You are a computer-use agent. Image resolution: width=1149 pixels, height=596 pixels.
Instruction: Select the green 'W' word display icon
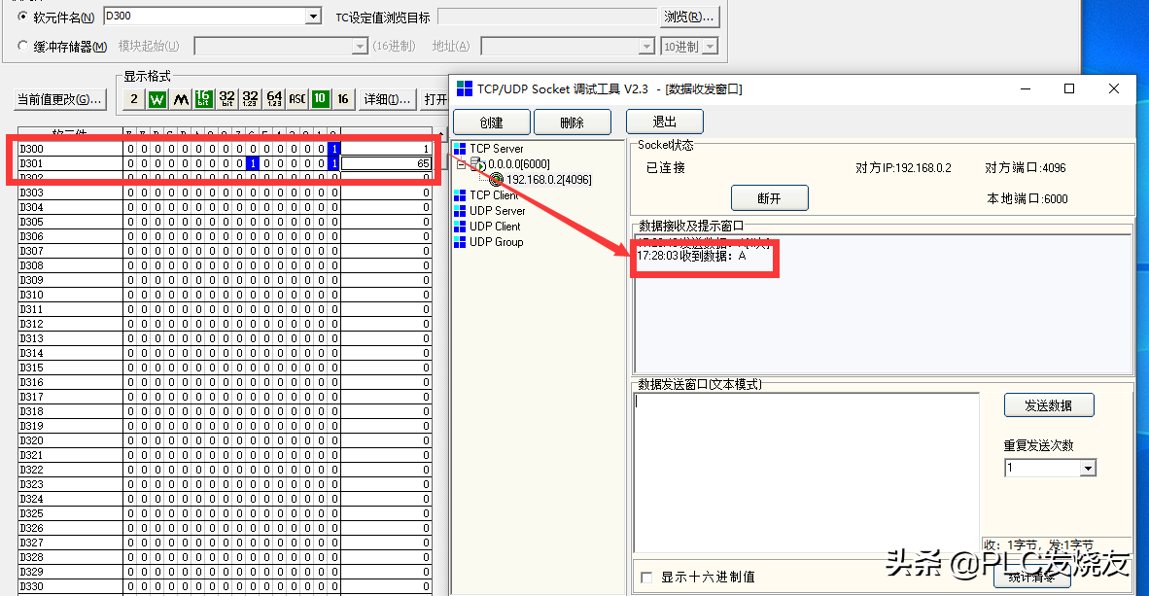click(157, 99)
